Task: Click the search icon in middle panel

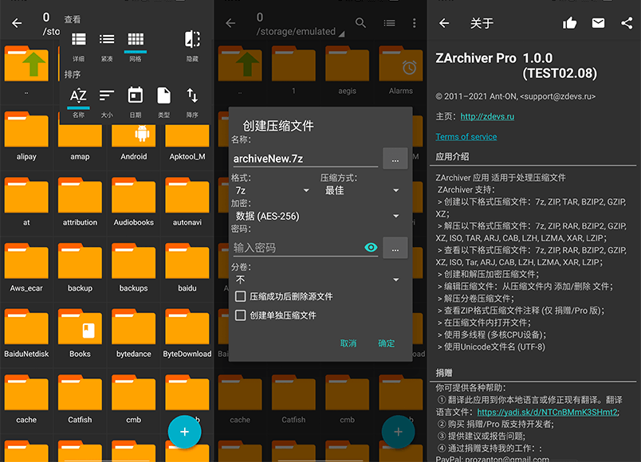Action: pyautogui.click(x=360, y=23)
